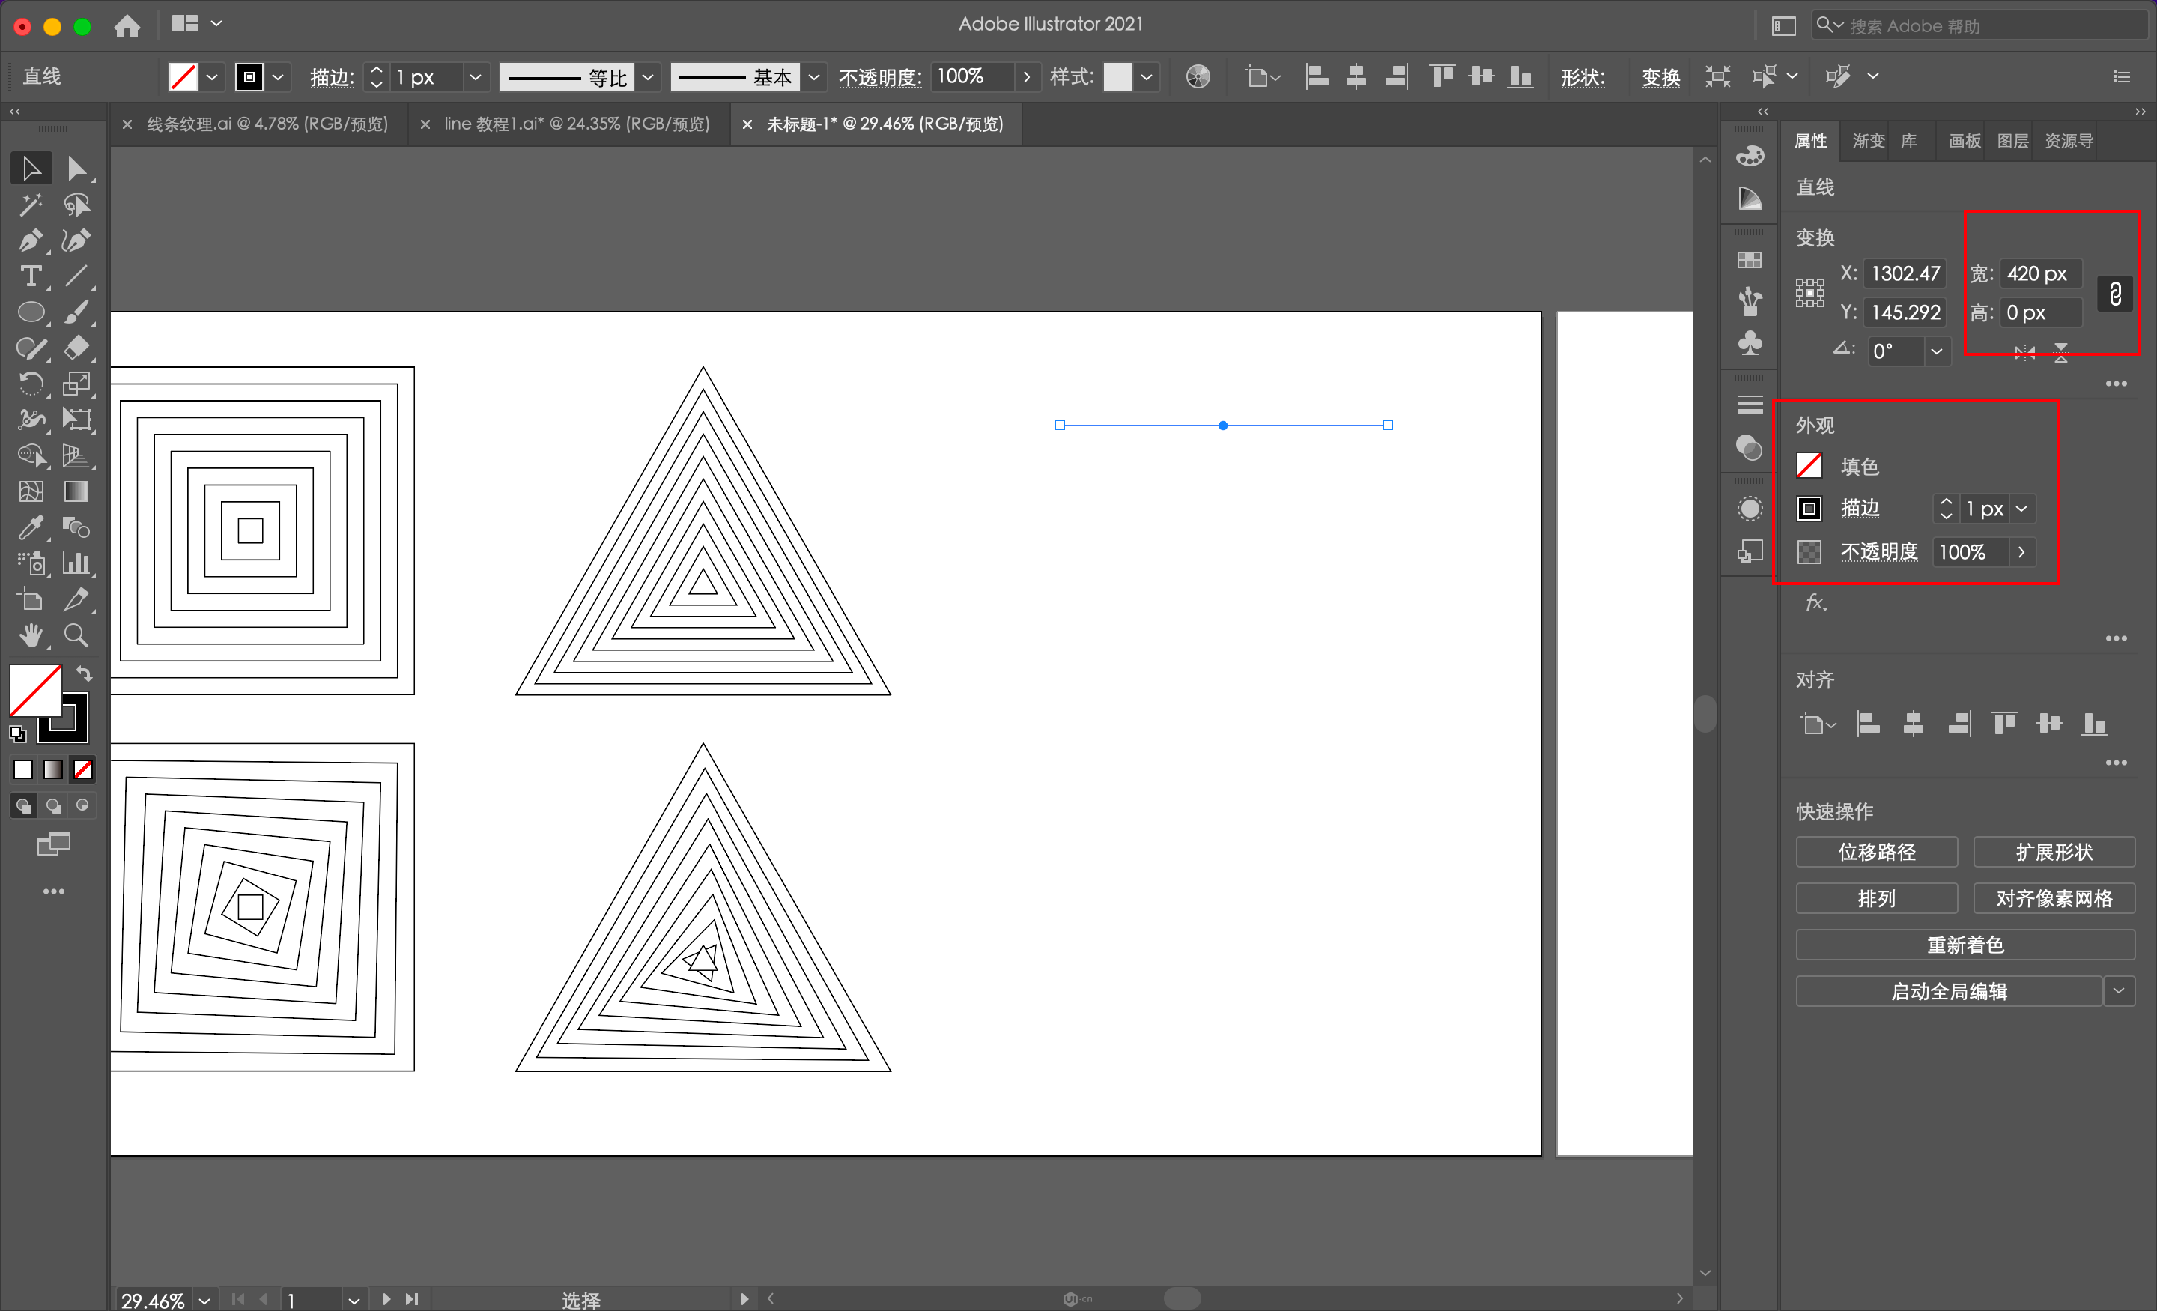
Task: Click 描边 stroke swatch in 外观 panel
Action: pyautogui.click(x=1809, y=509)
